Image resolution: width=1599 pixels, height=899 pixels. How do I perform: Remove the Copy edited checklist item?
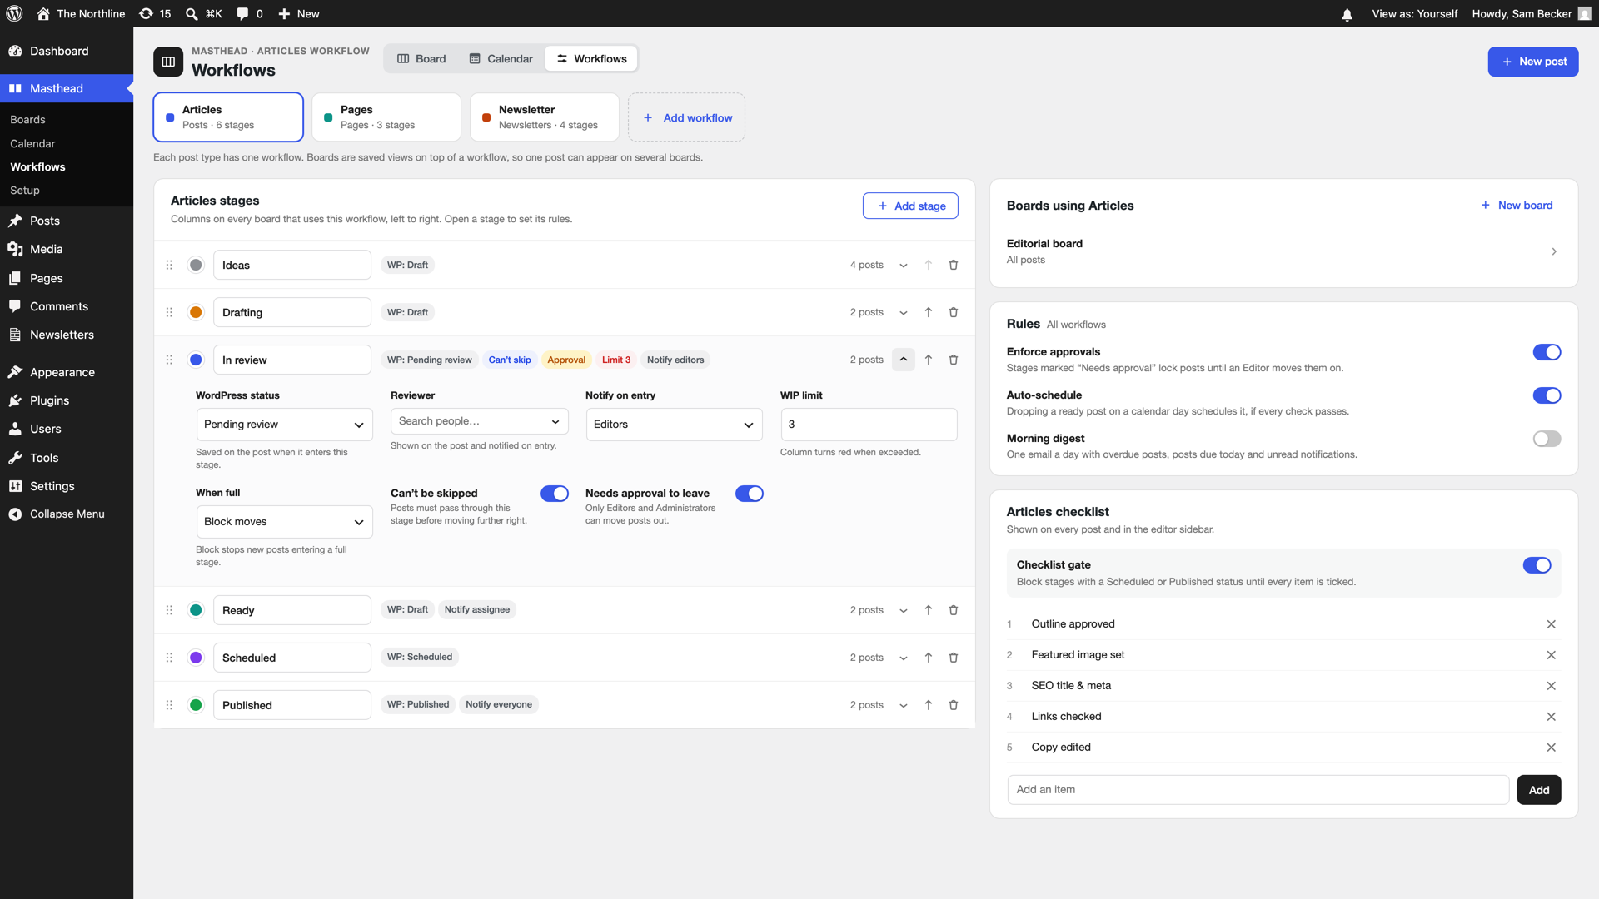[x=1551, y=748]
